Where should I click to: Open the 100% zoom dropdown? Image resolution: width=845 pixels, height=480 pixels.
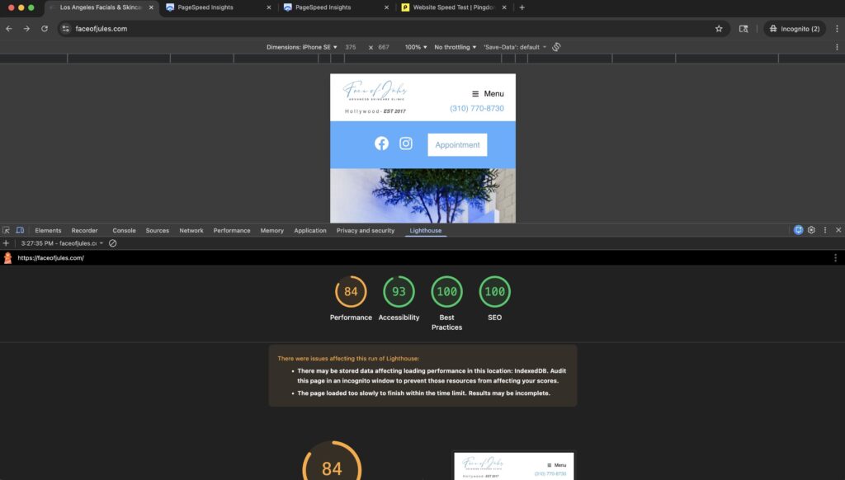pos(416,47)
